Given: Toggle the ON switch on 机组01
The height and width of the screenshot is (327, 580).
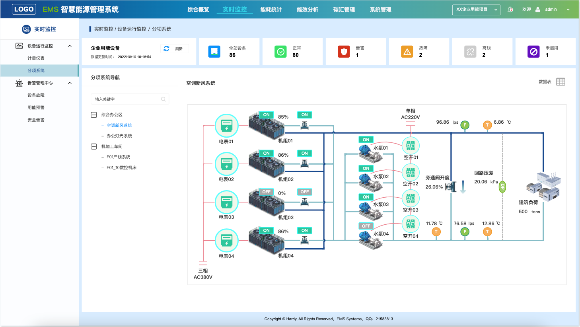Looking at the screenshot, I should (266, 115).
